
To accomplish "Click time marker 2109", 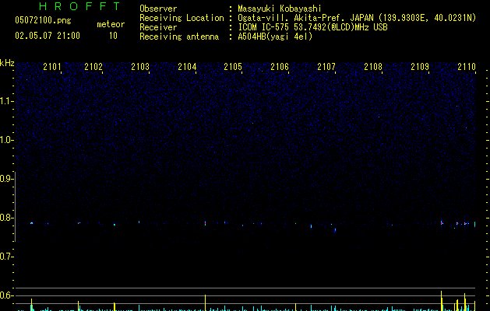I will pos(420,67).
